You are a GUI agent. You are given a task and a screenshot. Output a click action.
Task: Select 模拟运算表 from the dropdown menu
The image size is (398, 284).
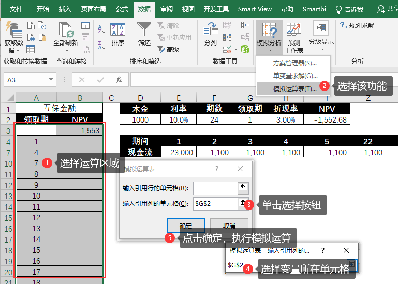pos(294,88)
